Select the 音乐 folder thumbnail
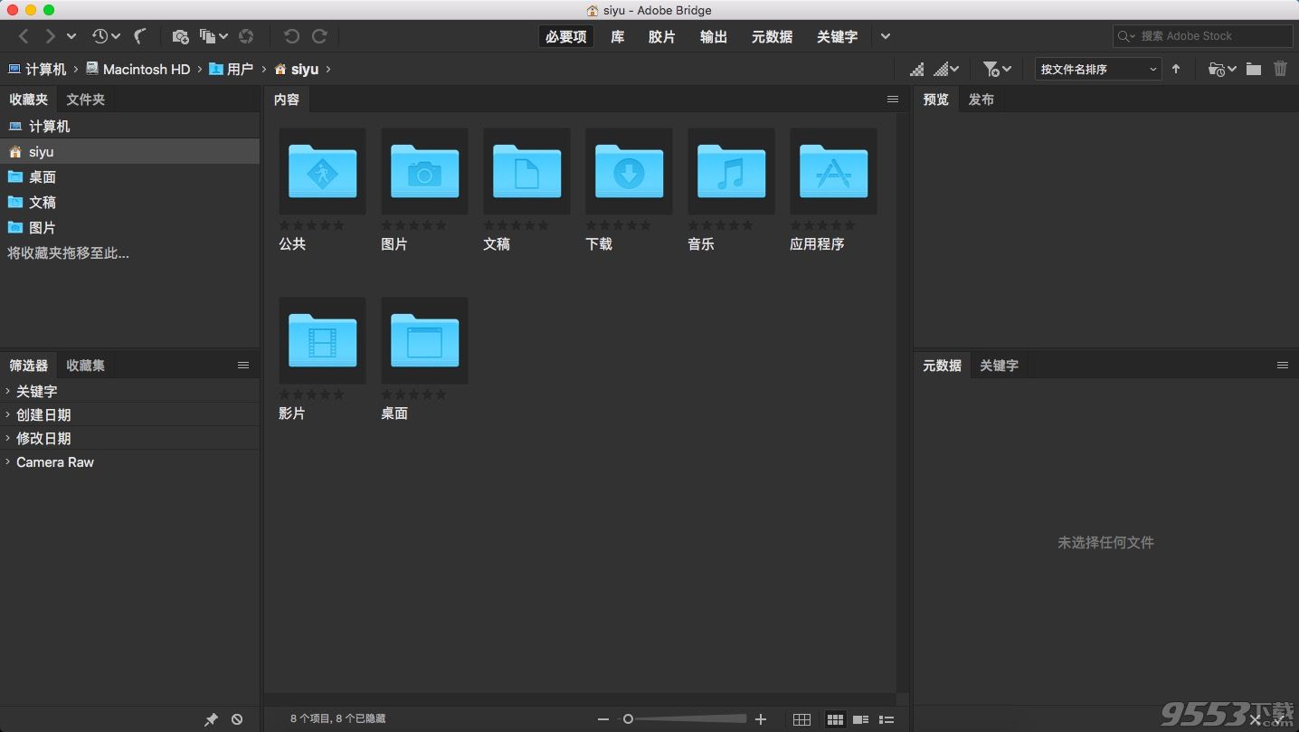The height and width of the screenshot is (732, 1299). pyautogui.click(x=732, y=171)
